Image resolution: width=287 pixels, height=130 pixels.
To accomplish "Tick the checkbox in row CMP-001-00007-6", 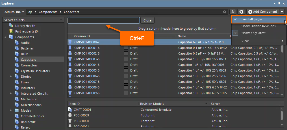I will point(126,82).
